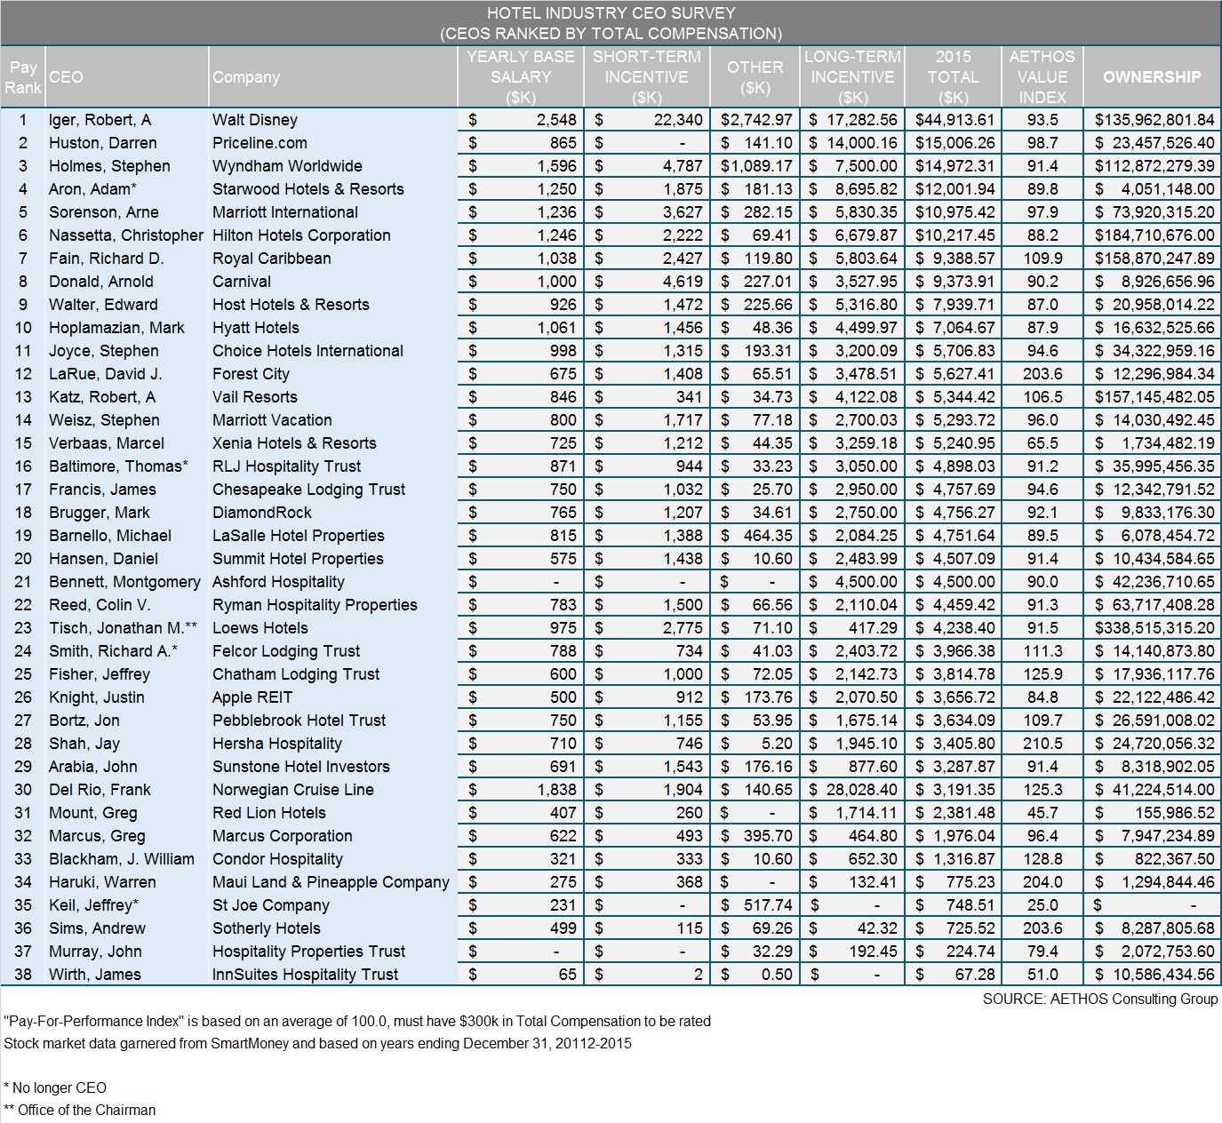Screen dimensions: 1222x1123
Task: Select the LONG-TERM INCENTIVE column header
Action: tap(853, 77)
